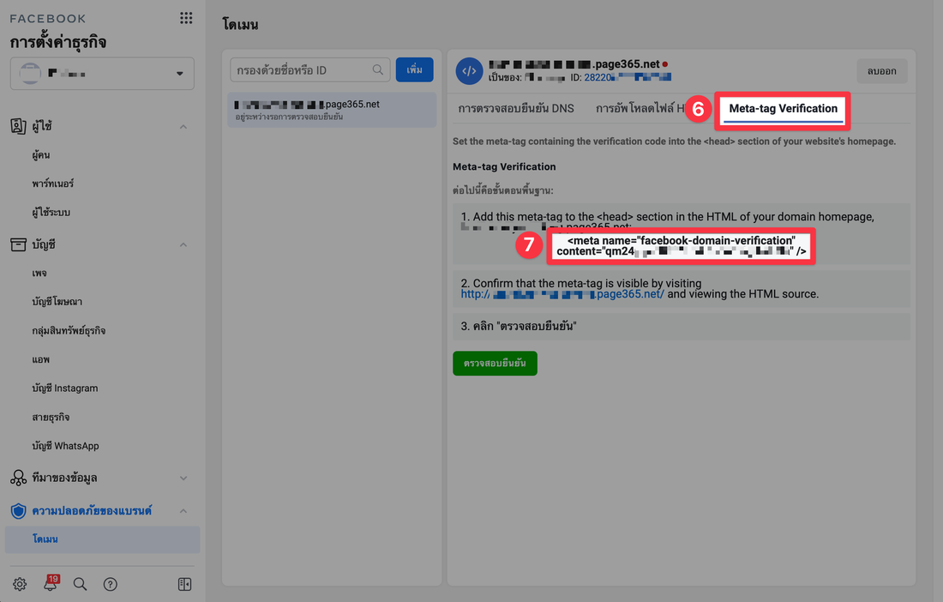943x602 pixels.
Task: Open บัญชี WhatsApp in the sidebar
Action: (x=65, y=446)
